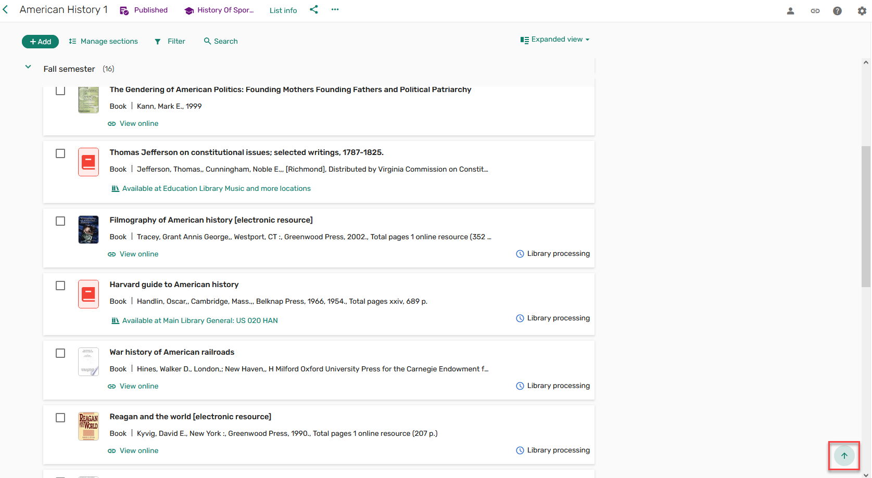Open Manage sections
The image size is (872, 478).
pos(103,41)
